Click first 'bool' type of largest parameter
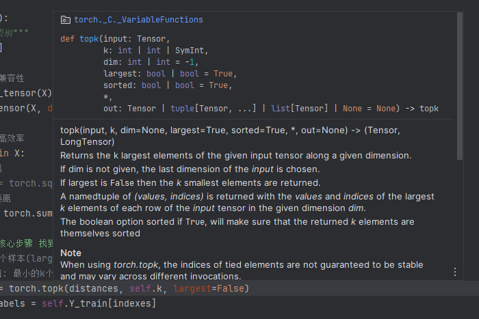Screen dimensions: 479x319 [x=156, y=74]
